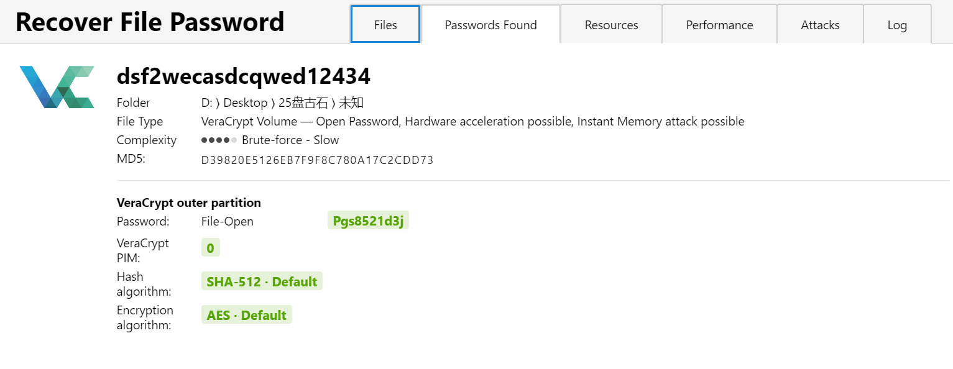Click the VeraCrypt logo icon
The height and width of the screenshot is (369, 953).
coord(57,87)
